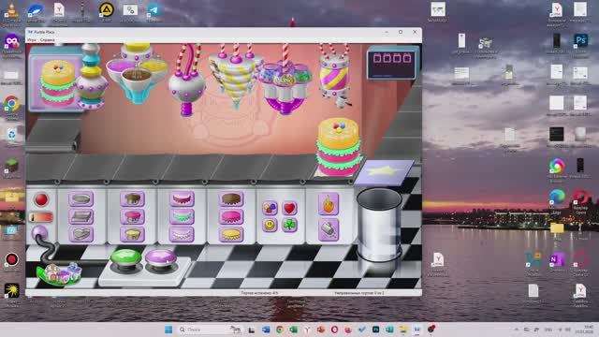Throw cake into the trash can

(x=379, y=225)
